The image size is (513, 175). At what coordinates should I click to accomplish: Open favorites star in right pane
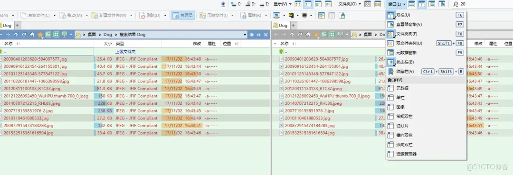[x=316, y=35]
